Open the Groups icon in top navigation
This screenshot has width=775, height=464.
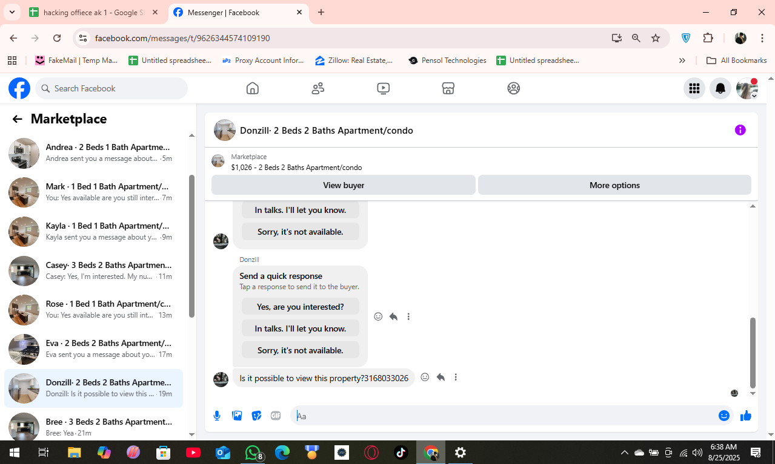tap(514, 88)
